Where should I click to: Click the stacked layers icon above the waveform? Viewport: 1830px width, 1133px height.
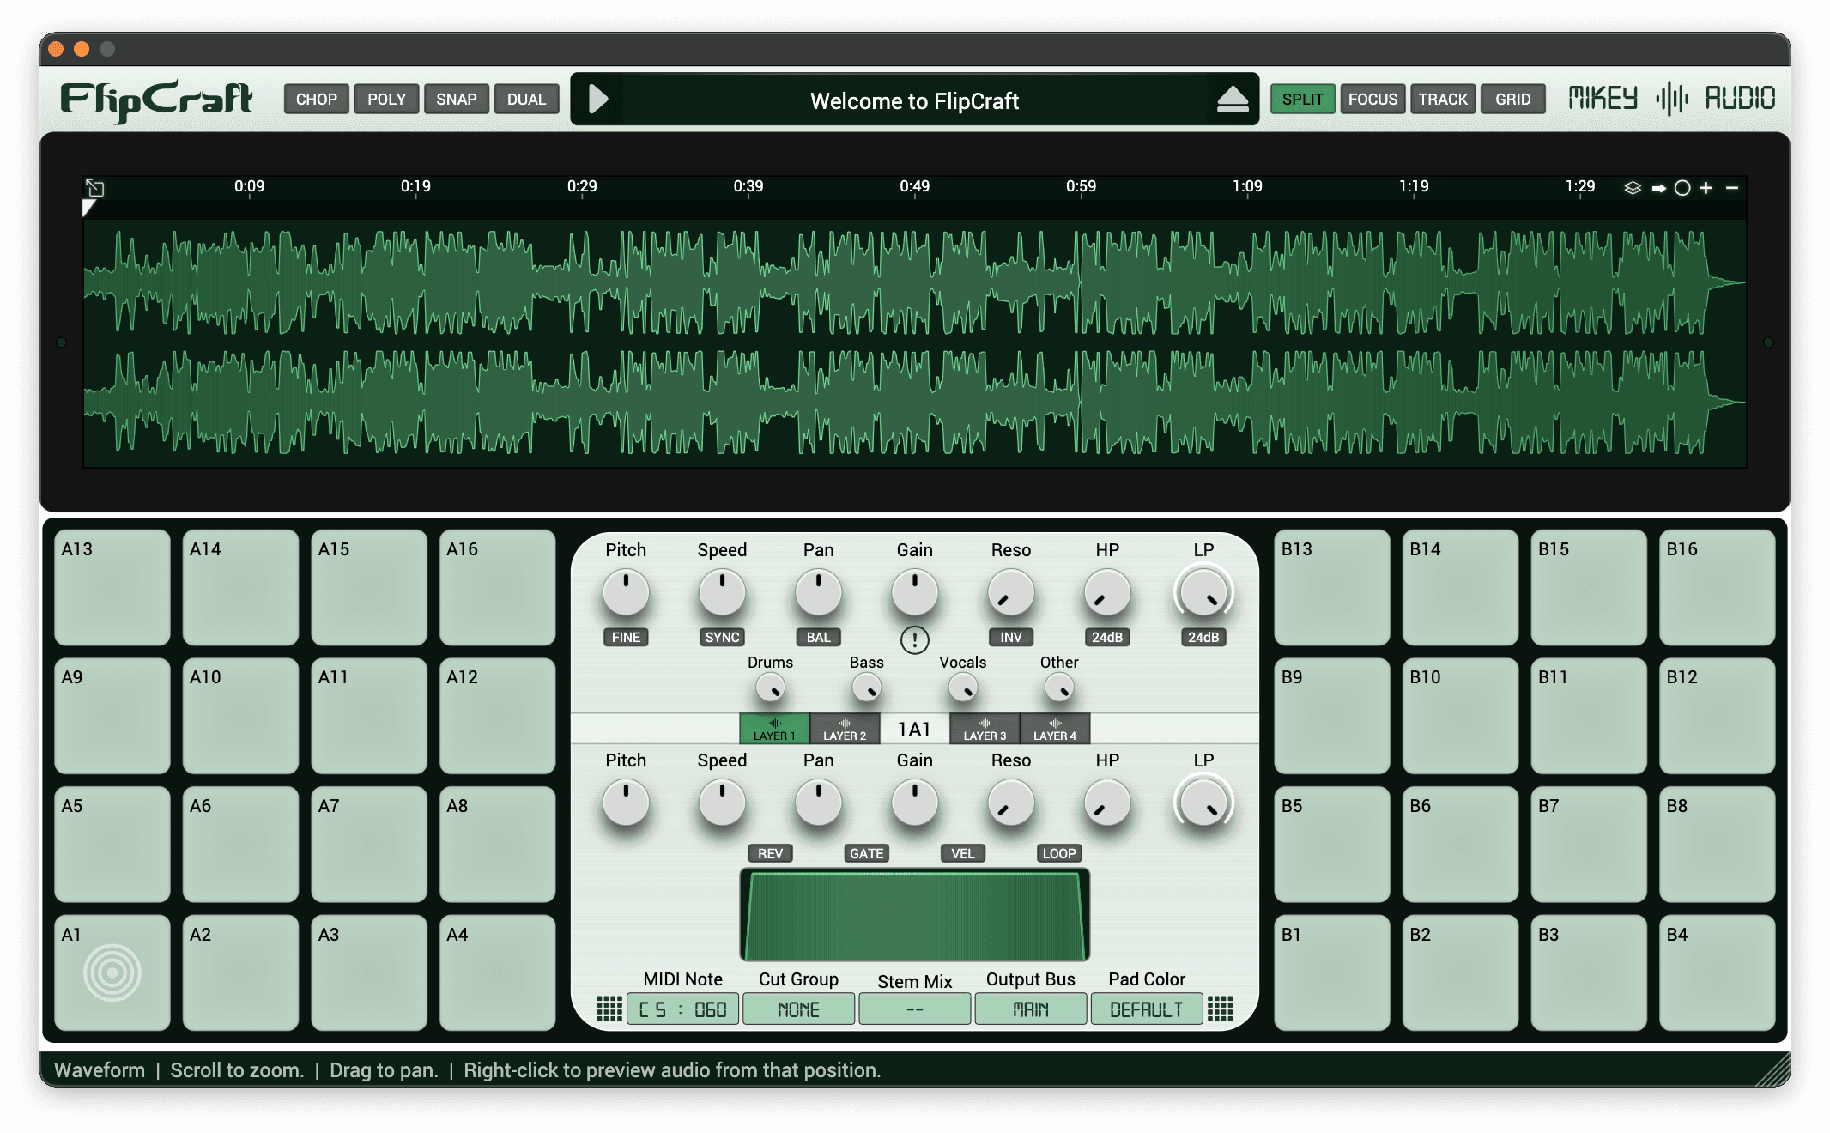pos(1632,188)
